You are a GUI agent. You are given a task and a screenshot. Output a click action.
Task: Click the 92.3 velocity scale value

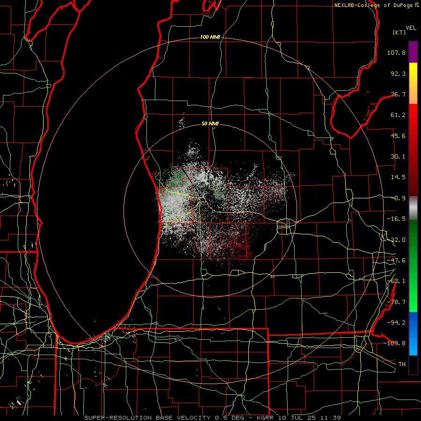398,73
